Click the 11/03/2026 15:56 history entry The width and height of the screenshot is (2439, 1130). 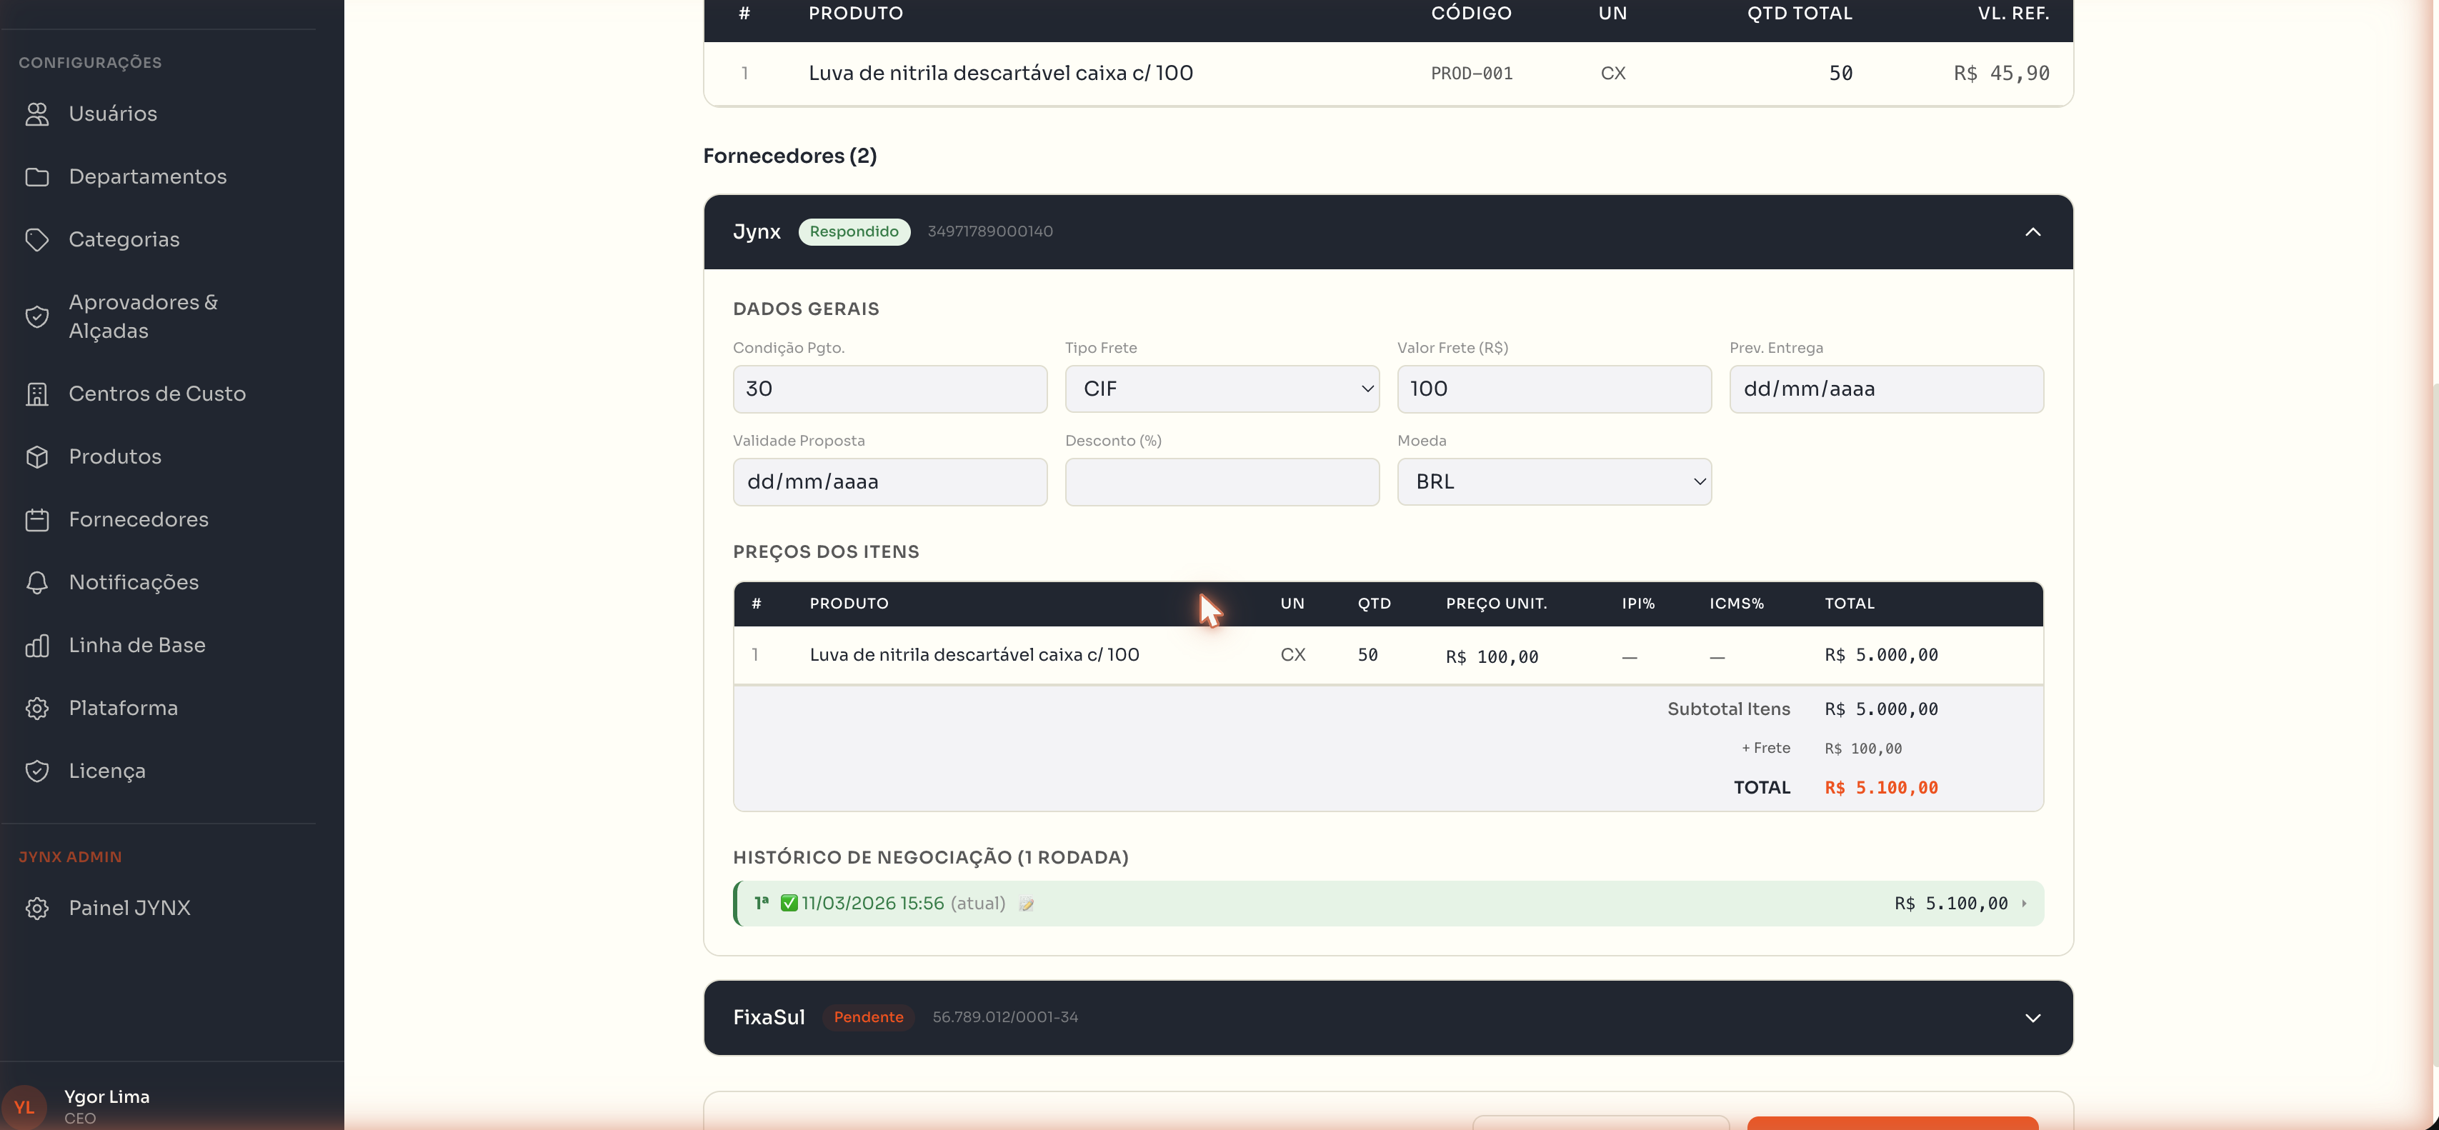tap(872, 904)
